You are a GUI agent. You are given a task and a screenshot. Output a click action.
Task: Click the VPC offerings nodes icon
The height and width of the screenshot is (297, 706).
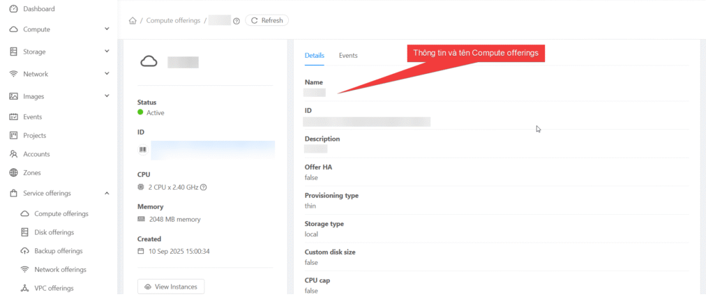coord(25,288)
